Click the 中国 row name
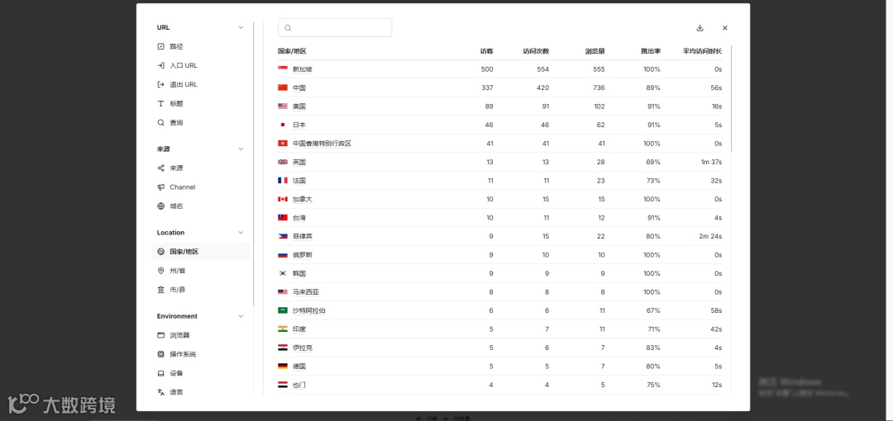The width and height of the screenshot is (893, 421). coord(299,88)
